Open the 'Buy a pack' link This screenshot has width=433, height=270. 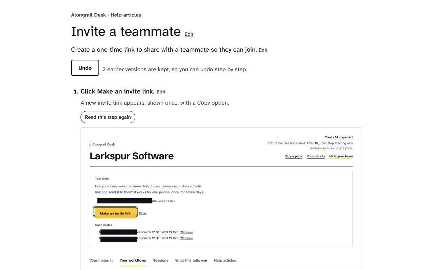(x=294, y=156)
